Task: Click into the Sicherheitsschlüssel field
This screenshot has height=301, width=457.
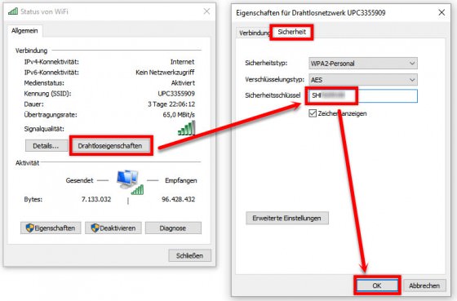Action: pyautogui.click(x=363, y=95)
